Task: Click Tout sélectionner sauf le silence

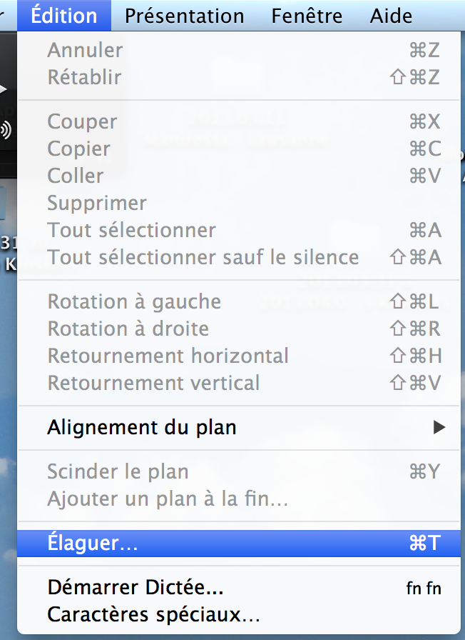Action: coord(203,257)
